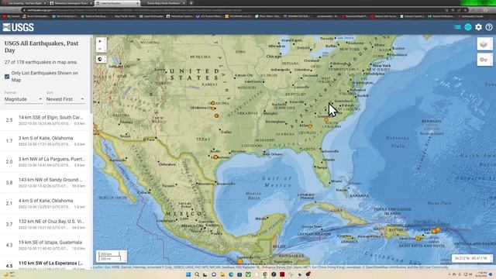Open the US Tsunami Warning bookmark
The image size is (496, 279).
[x=208, y=16]
